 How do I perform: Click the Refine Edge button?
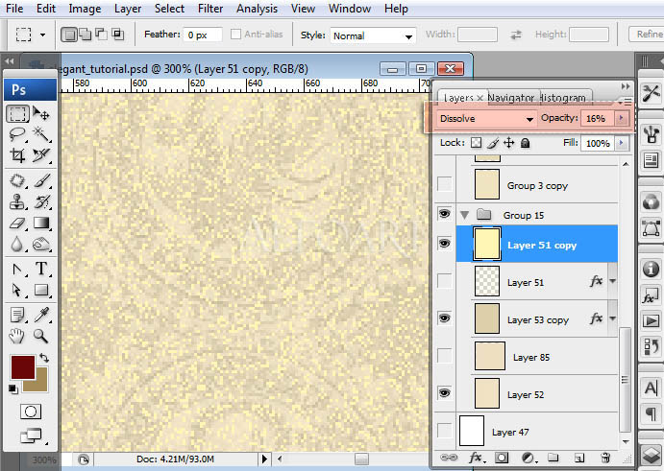tap(646, 35)
